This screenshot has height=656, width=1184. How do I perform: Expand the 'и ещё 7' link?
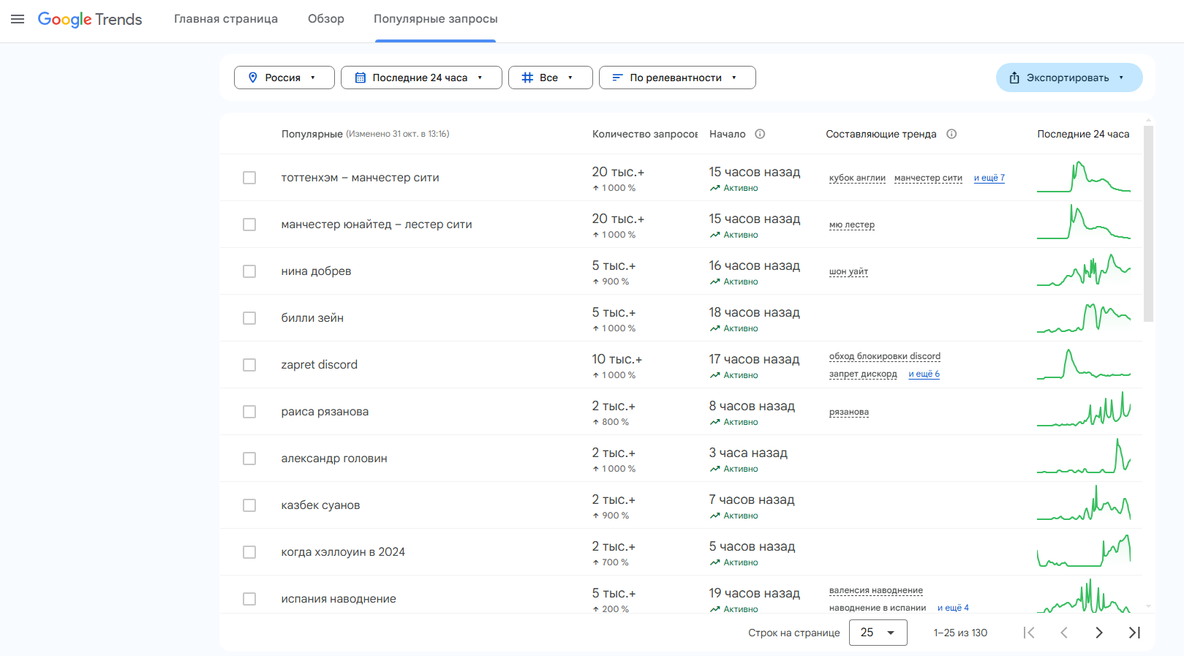point(989,178)
